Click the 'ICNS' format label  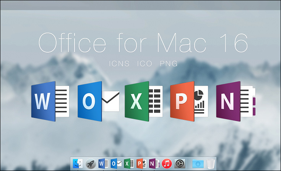(x=119, y=64)
